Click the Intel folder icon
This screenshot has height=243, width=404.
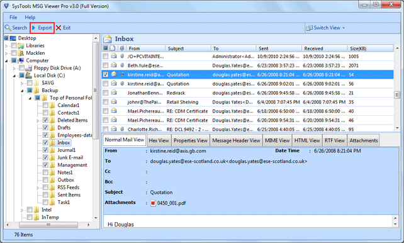[x=36, y=210]
